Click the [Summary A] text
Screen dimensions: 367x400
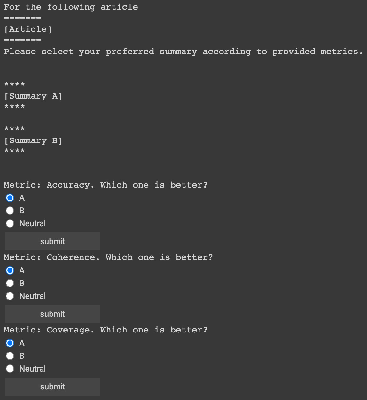tap(33, 96)
